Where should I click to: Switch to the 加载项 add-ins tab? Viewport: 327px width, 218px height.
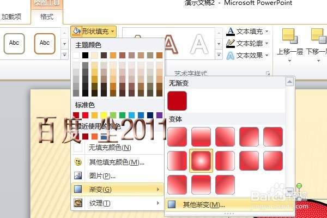pos(11,17)
